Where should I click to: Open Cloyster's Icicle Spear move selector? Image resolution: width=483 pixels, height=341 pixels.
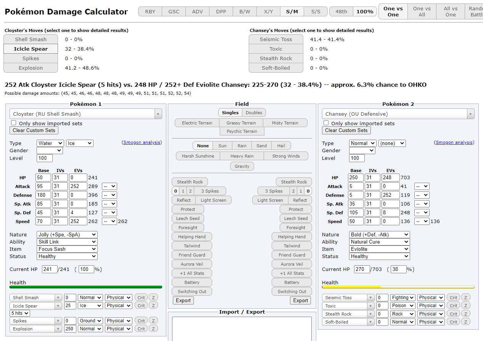(x=35, y=306)
